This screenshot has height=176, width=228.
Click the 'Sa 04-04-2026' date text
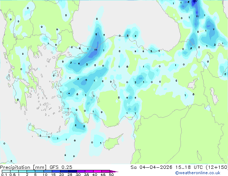pyautogui.click(x=151, y=167)
